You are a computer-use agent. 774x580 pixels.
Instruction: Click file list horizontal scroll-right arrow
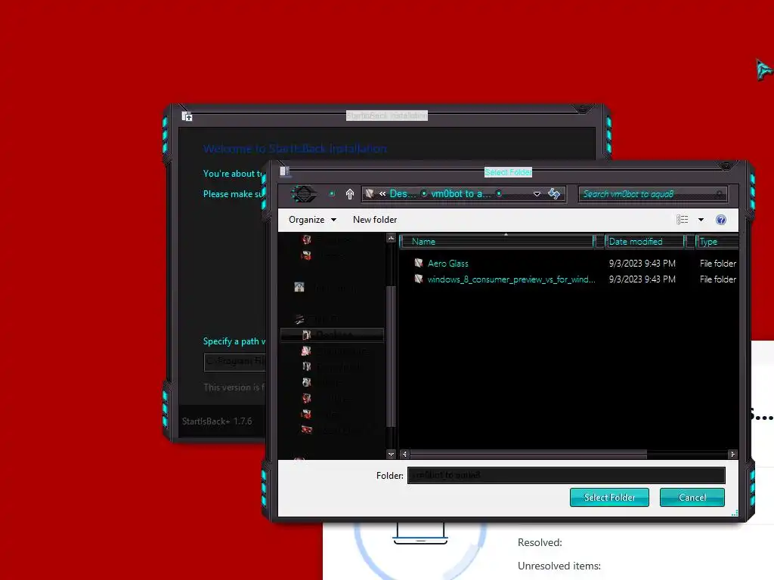[x=732, y=454]
